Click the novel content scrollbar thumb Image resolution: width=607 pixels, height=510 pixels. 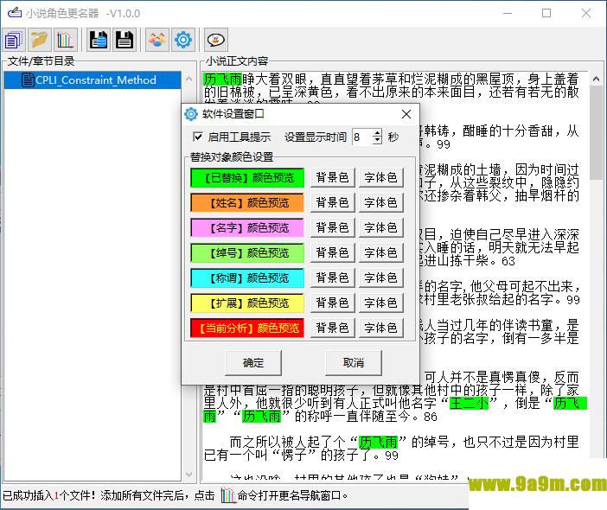tap(596, 133)
